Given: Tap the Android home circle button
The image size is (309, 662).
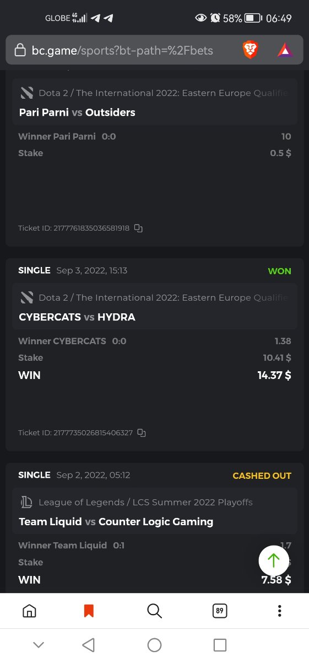Looking at the screenshot, I should tap(154, 645).
